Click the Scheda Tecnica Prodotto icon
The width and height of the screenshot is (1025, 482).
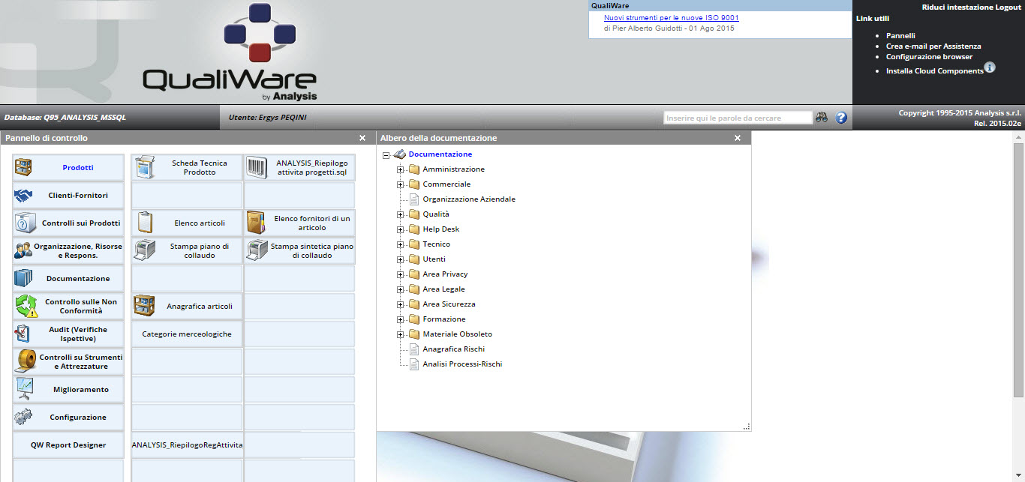tap(144, 167)
